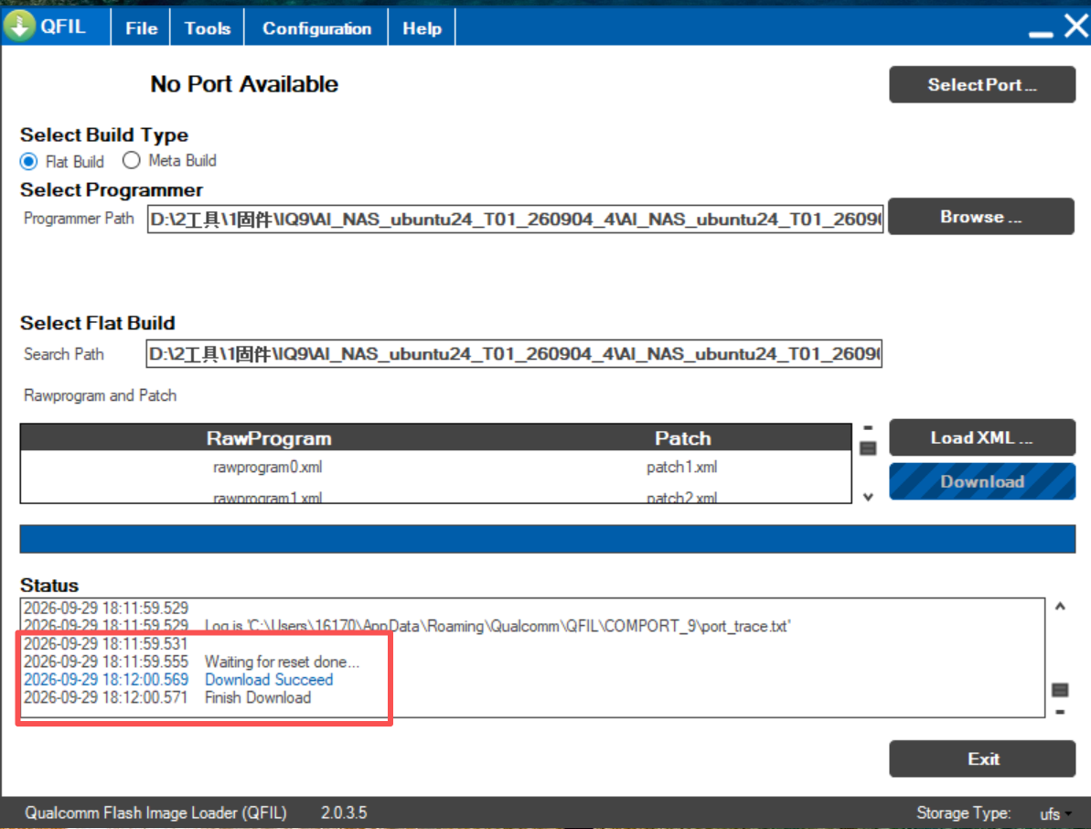
Task: Click Browse for the programmer path
Action: coord(981,217)
